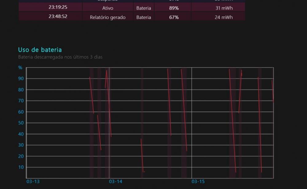This screenshot has width=307, height=189.
Task: Click the 03-13 date label
Action: point(33,181)
